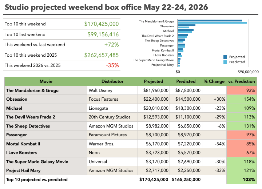Click the 'Paramount Pictures' distributor cell
The height and width of the screenshot is (189, 262).
(x=112, y=135)
